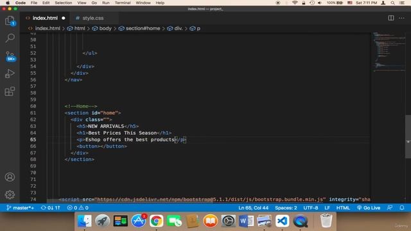The height and width of the screenshot is (231, 411).
Task: Open App Store from the Dock
Action: 139,221
